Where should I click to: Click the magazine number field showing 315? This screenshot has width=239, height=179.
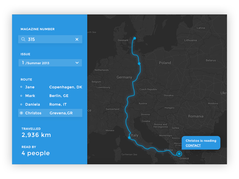pyautogui.click(x=49, y=39)
